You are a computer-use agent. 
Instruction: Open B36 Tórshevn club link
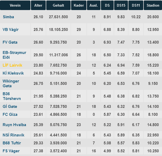(x=12, y=96)
